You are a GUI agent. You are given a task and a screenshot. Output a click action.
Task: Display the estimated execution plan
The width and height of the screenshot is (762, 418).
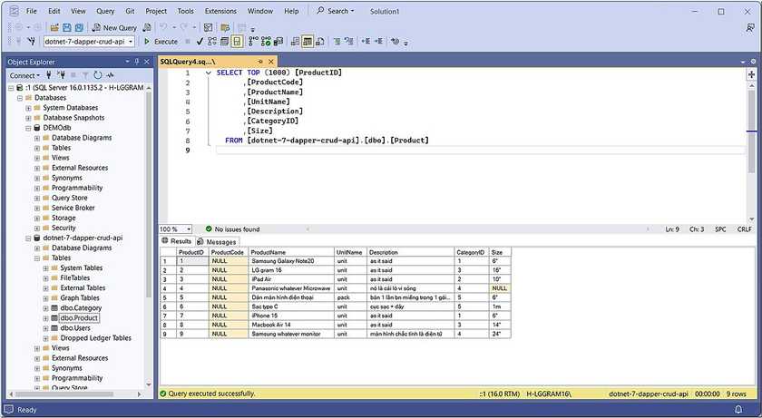212,42
